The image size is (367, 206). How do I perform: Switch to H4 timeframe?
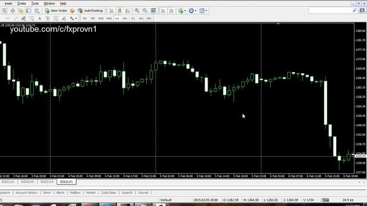coord(125,18)
